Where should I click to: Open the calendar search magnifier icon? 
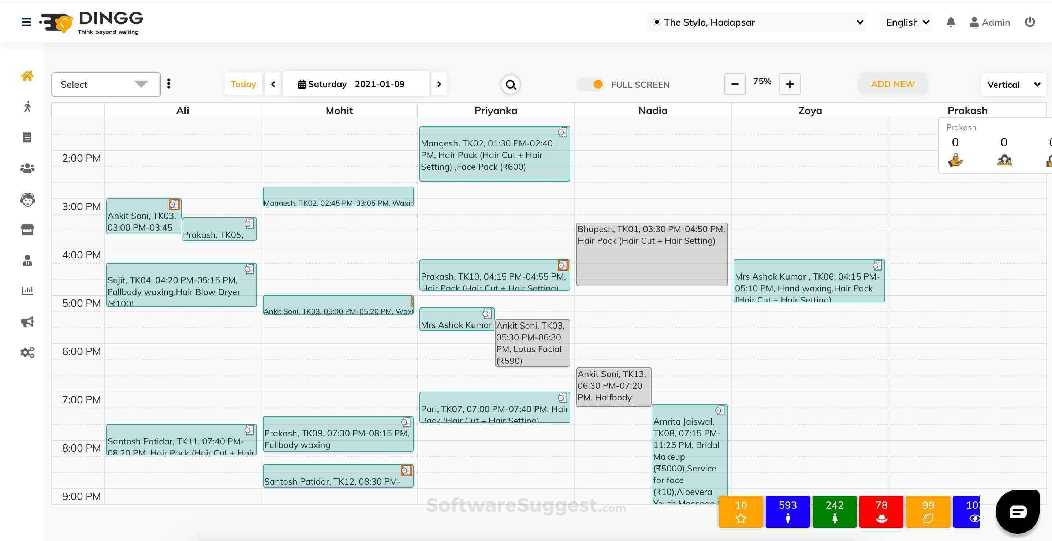511,85
